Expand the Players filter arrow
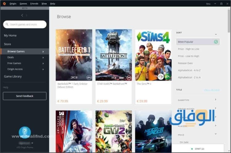231x153 pixels. [216, 126]
